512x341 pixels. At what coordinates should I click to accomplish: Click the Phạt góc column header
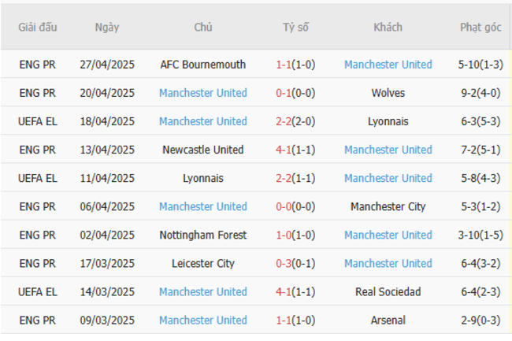[480, 28]
